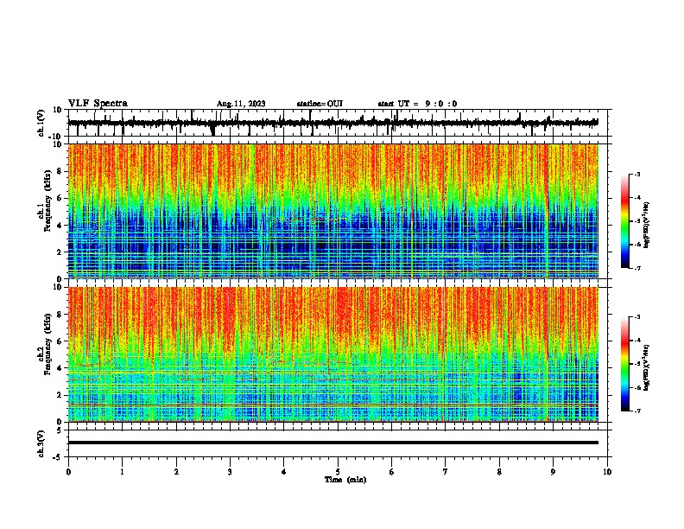Click the "-7" label on ch.2 color bar
Viewport: 684px width, 529px height.
tap(637, 411)
